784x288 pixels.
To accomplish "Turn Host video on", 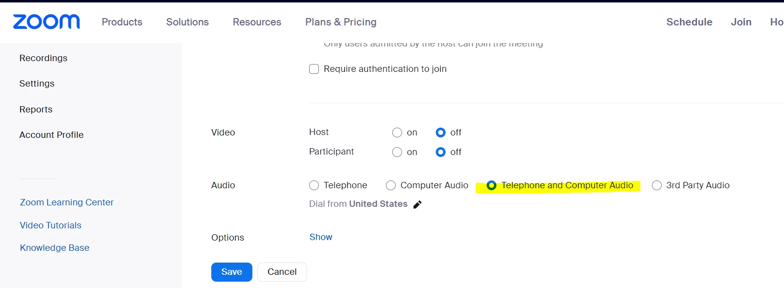I will [397, 133].
